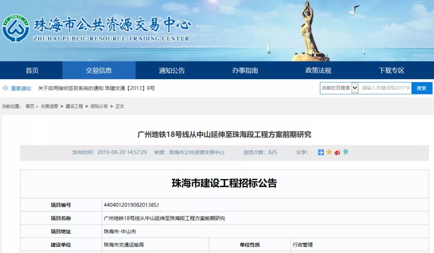Click the keyword search input field
This screenshot has height=253, width=434.
[x=385, y=88]
